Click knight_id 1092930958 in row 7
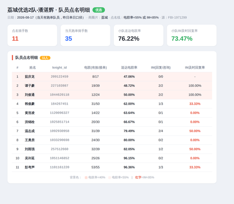The image size is (234, 204). click(x=59, y=131)
